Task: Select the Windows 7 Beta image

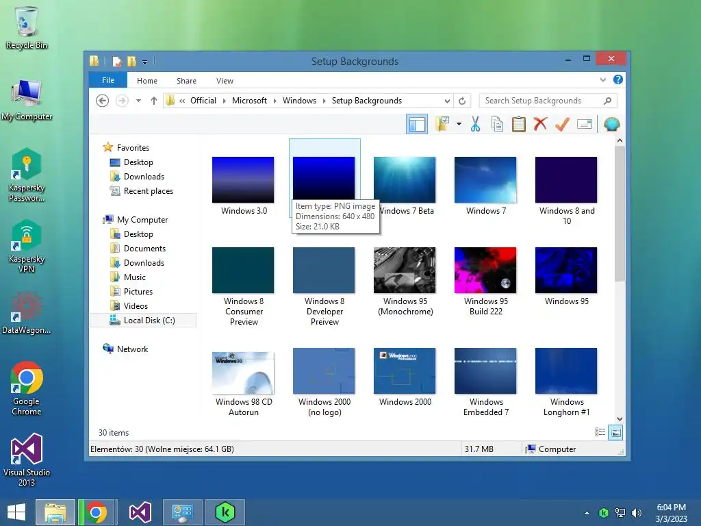Action: [405, 180]
